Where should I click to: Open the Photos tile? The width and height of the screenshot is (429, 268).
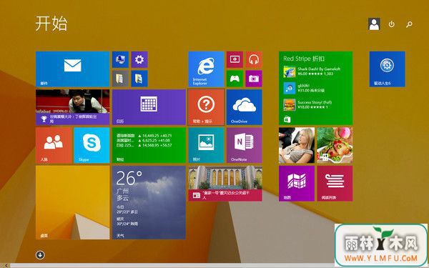206,145
